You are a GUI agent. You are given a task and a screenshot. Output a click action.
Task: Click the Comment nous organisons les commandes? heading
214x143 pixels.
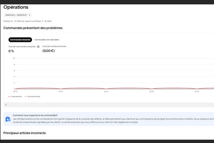click(x=35, y=115)
